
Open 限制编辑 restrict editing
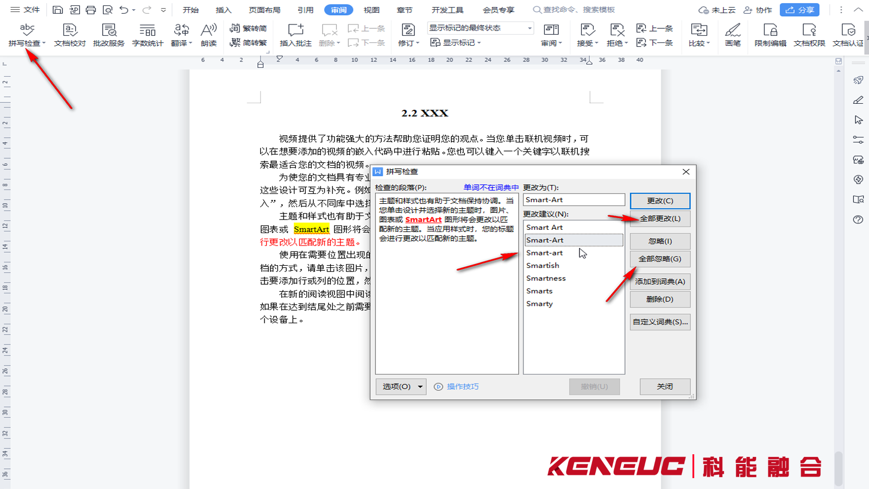click(770, 35)
